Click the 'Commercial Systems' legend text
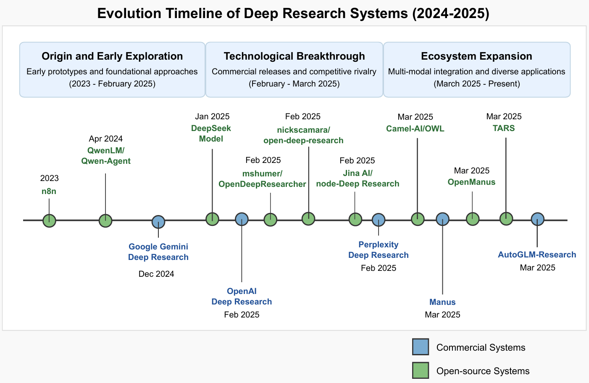The width and height of the screenshot is (589, 383). coord(481,348)
